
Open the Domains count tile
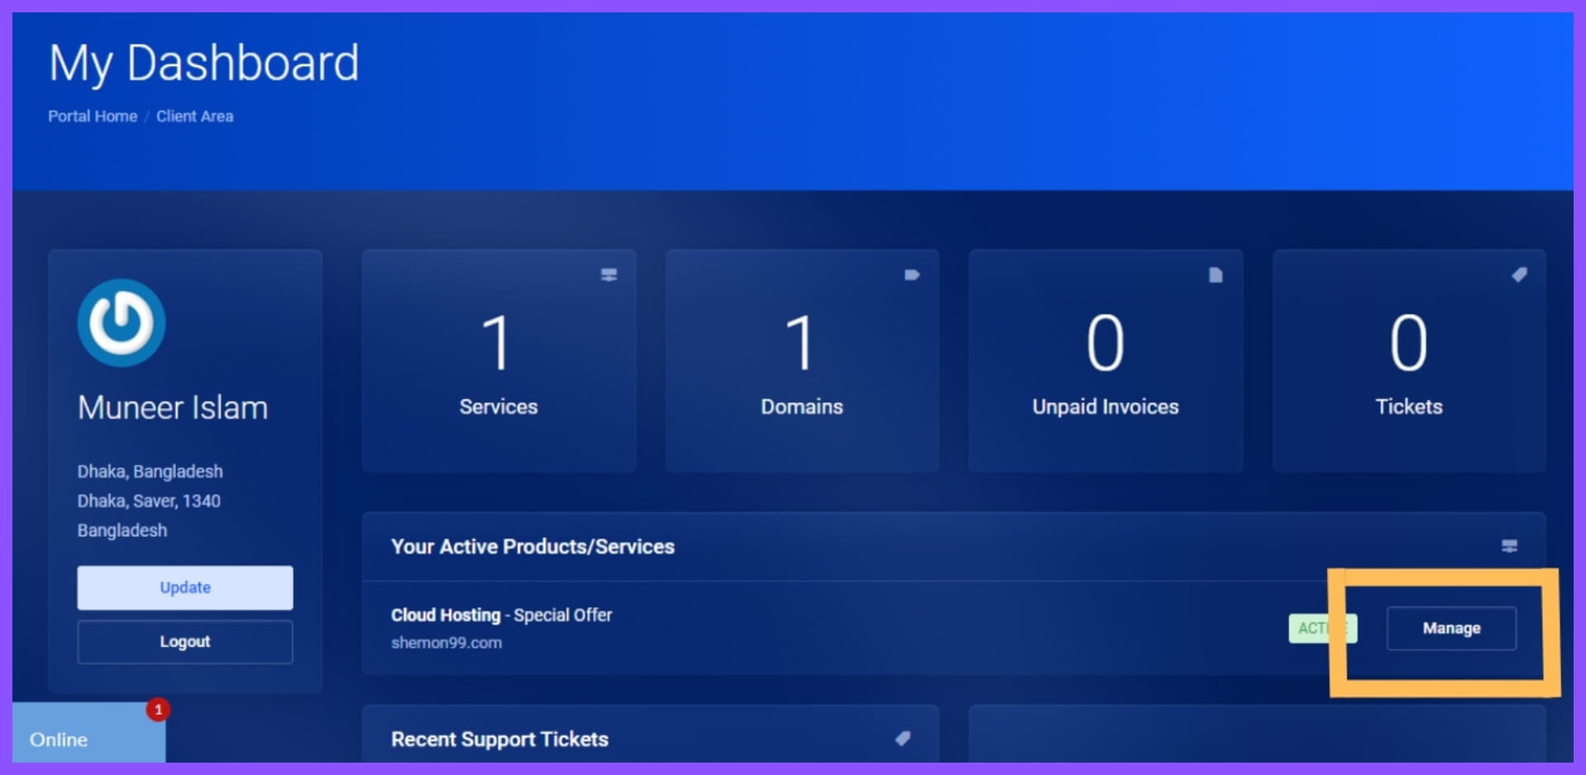(801, 362)
